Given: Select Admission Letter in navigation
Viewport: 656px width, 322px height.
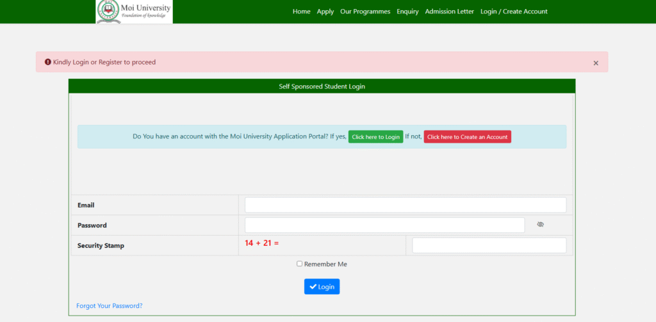Looking at the screenshot, I should [x=449, y=12].
